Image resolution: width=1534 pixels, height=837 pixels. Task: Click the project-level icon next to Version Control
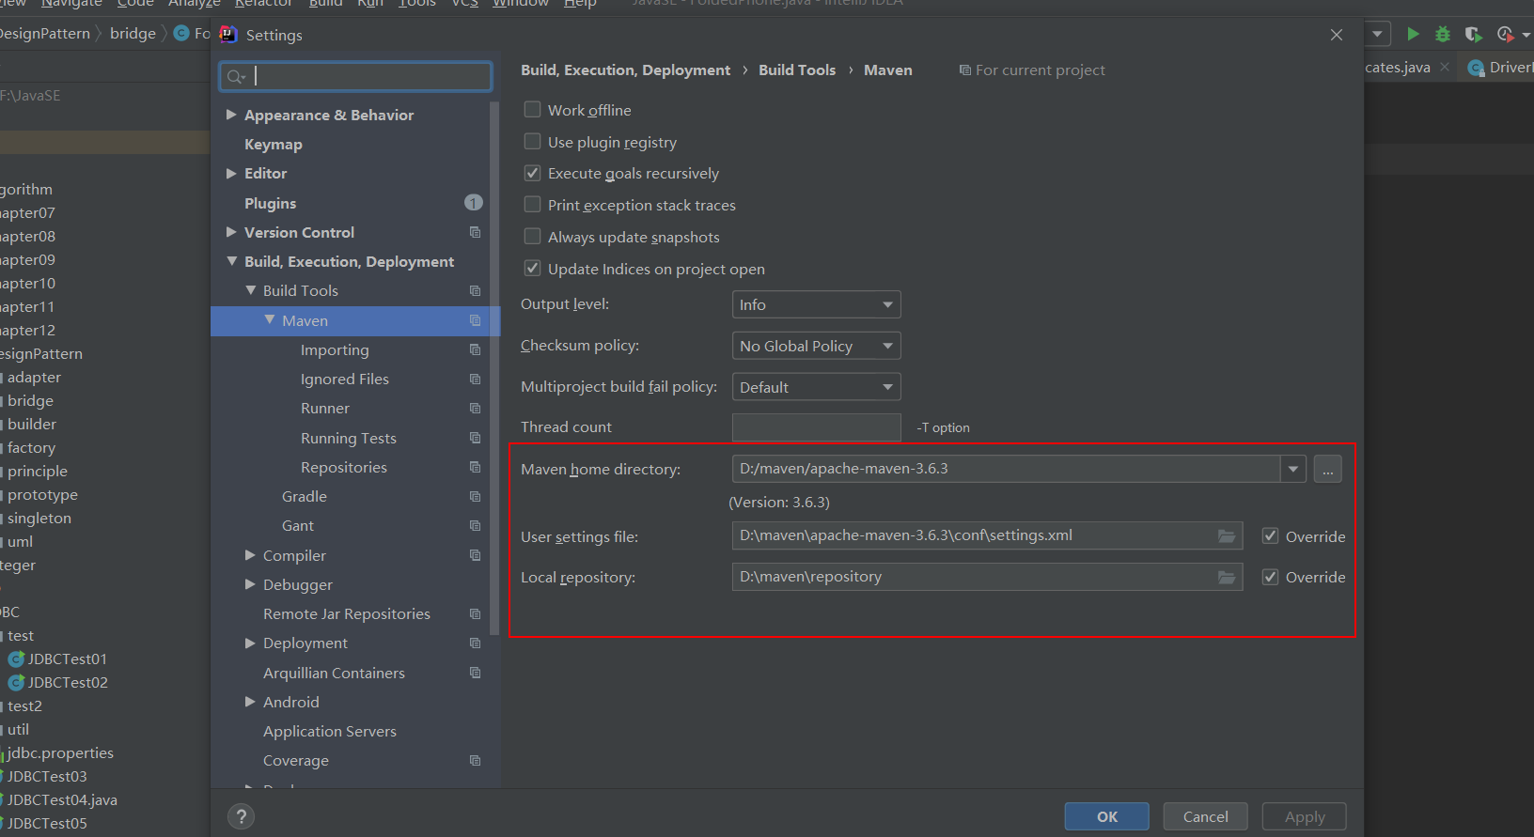pyautogui.click(x=475, y=232)
